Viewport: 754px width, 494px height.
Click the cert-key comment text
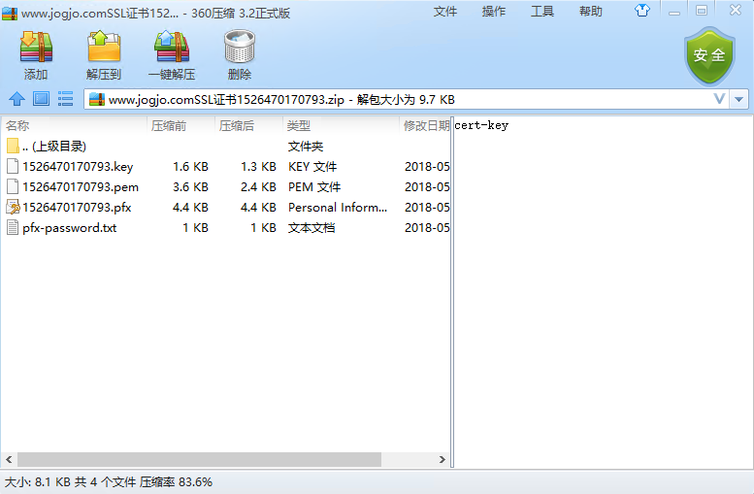[481, 125]
